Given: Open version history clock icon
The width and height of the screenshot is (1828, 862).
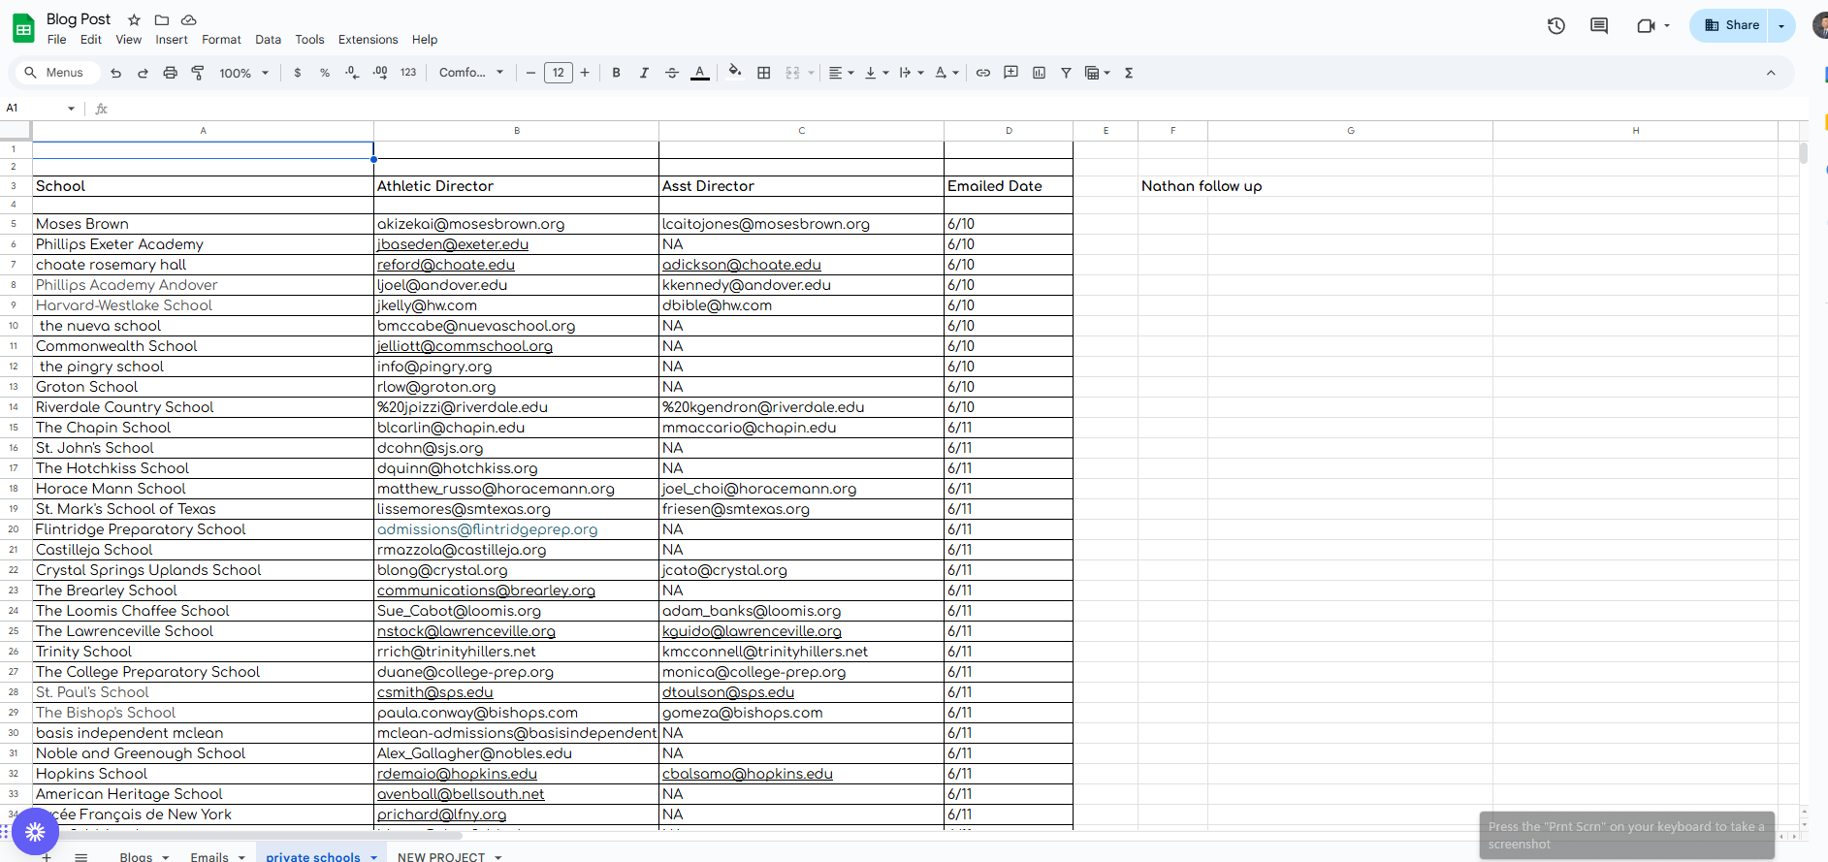Looking at the screenshot, I should [x=1556, y=26].
